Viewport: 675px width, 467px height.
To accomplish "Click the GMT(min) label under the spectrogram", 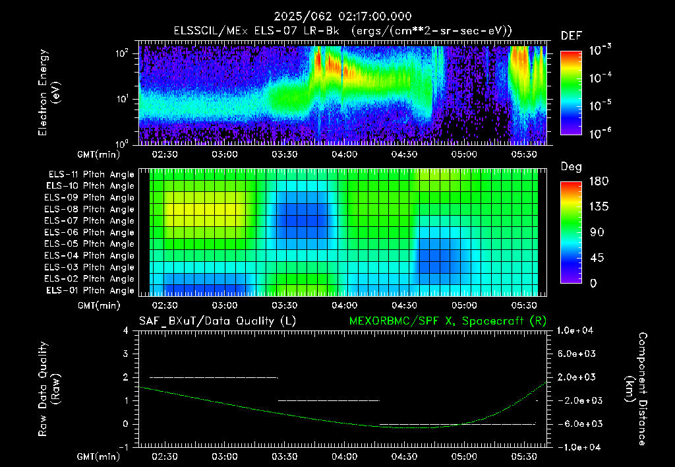I will pos(99,154).
